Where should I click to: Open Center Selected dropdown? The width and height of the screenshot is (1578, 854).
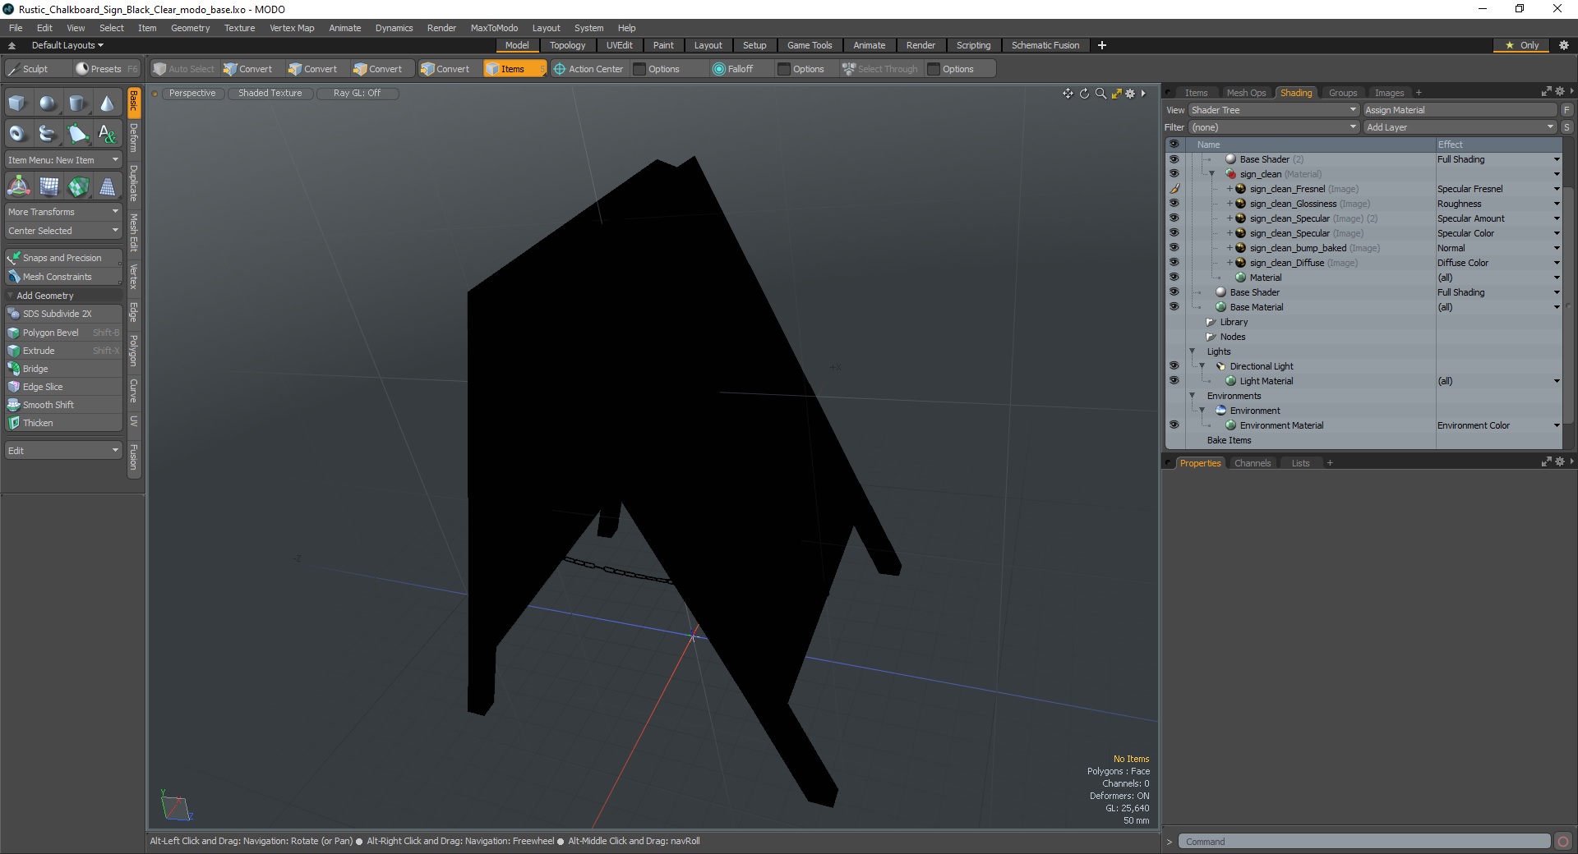coord(63,231)
